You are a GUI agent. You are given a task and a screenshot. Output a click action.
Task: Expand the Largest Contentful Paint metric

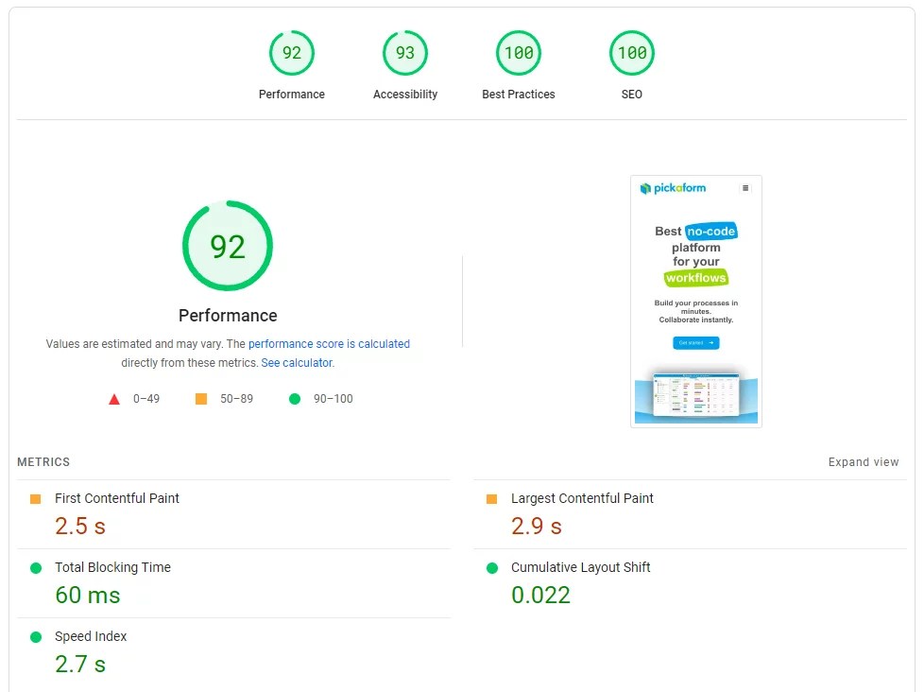pos(582,498)
